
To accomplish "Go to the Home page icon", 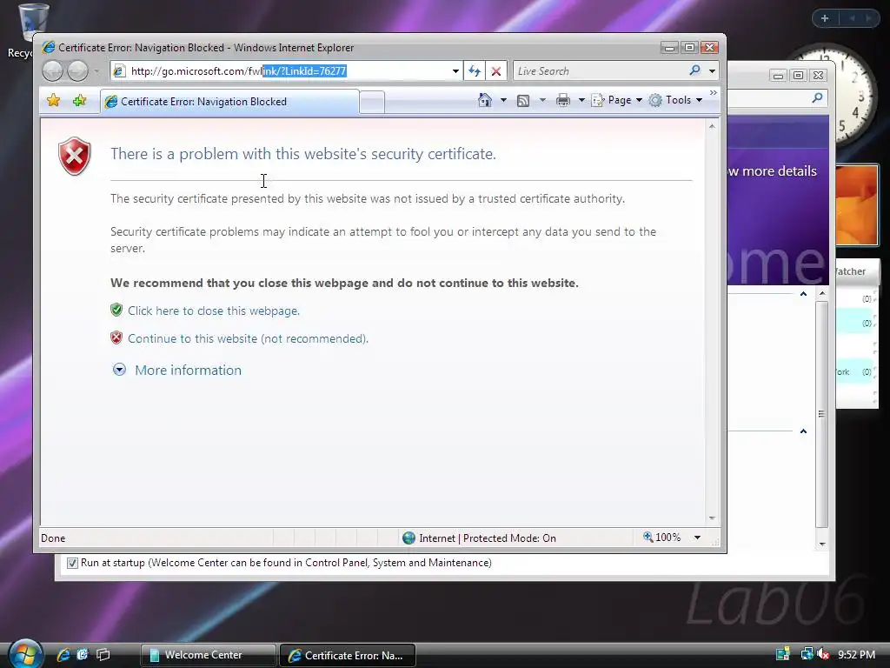I will 485,100.
